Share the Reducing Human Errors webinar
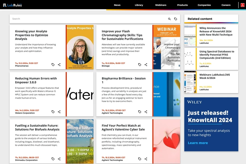This screenshot has width=246, height=164. click(x=59, y=112)
